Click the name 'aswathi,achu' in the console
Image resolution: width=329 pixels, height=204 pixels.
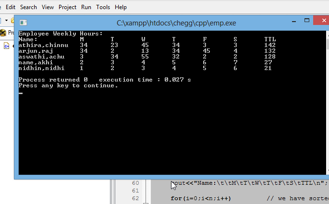point(41,57)
